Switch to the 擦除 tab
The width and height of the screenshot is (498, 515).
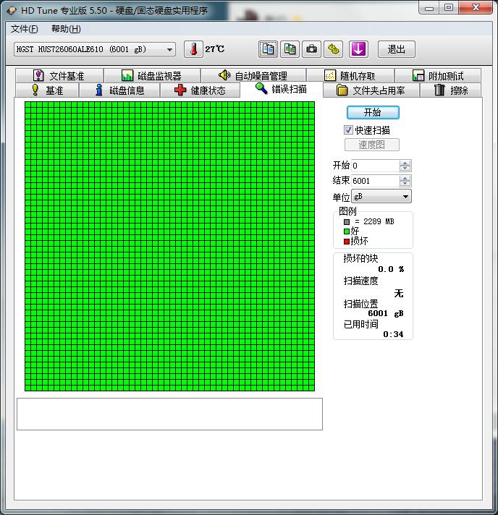[x=451, y=90]
